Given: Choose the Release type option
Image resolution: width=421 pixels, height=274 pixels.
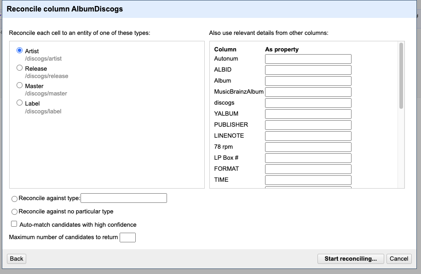Looking at the screenshot, I should [19, 68].
